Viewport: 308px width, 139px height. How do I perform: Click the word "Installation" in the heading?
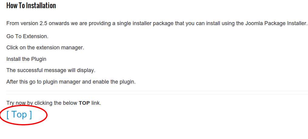(41, 5)
